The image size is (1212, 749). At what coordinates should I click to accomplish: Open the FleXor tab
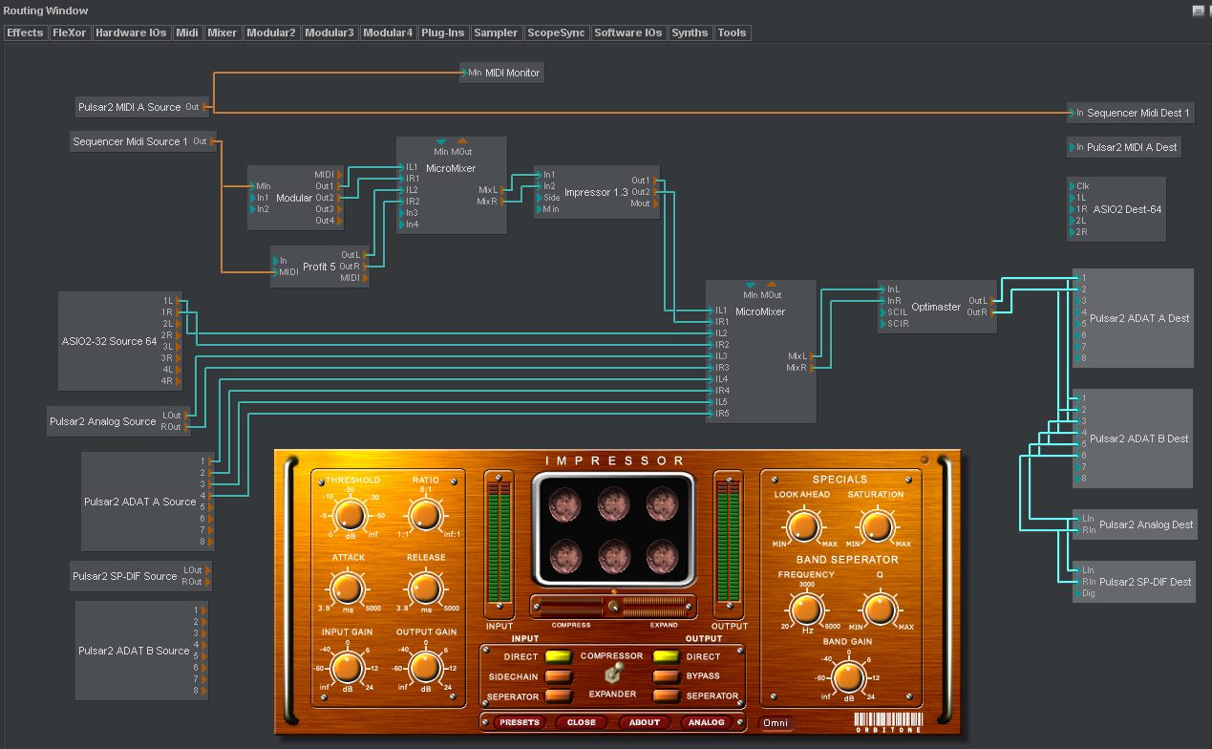click(x=69, y=32)
